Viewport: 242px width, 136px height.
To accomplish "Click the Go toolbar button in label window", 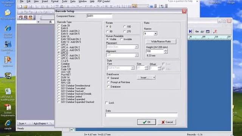I will 197,31.
